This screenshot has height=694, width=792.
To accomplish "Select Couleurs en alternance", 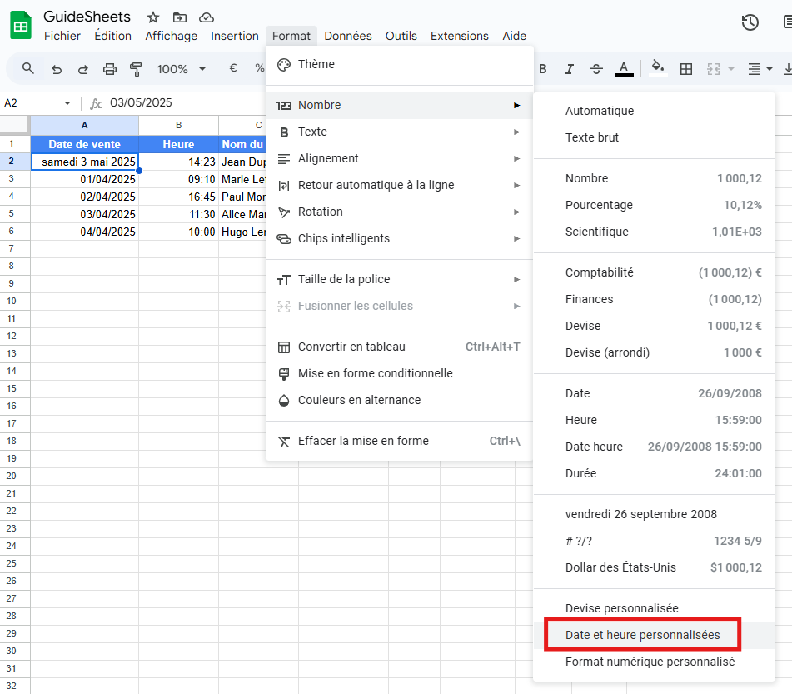I will click(400, 401).
